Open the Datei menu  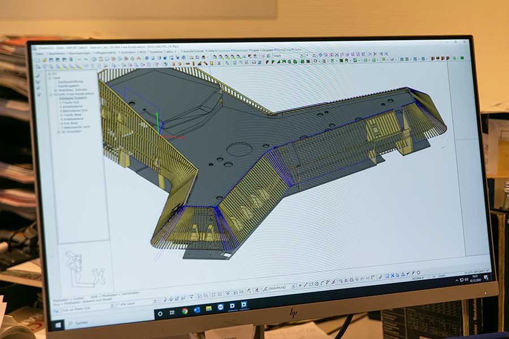pos(40,54)
